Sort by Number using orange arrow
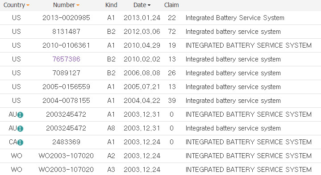This screenshot has width=321, height=175. (78, 5)
